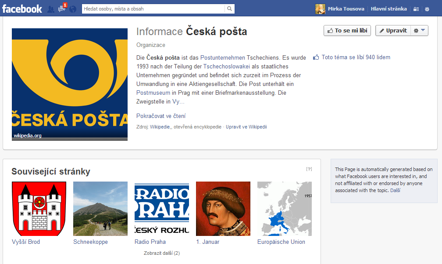
Task: Click wikipedia.org caption on logo
Action: tap(28, 136)
